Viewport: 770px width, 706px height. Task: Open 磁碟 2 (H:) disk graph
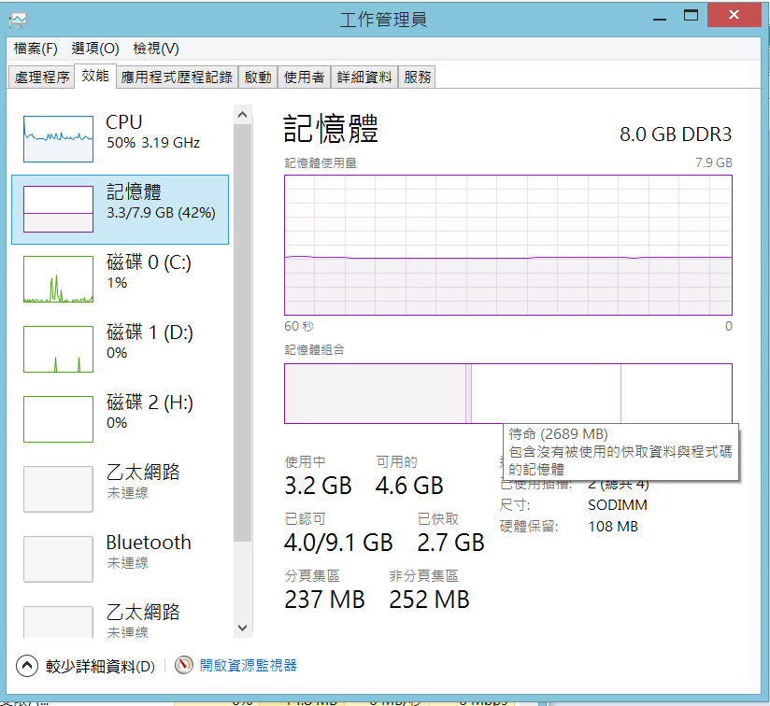tap(58, 419)
